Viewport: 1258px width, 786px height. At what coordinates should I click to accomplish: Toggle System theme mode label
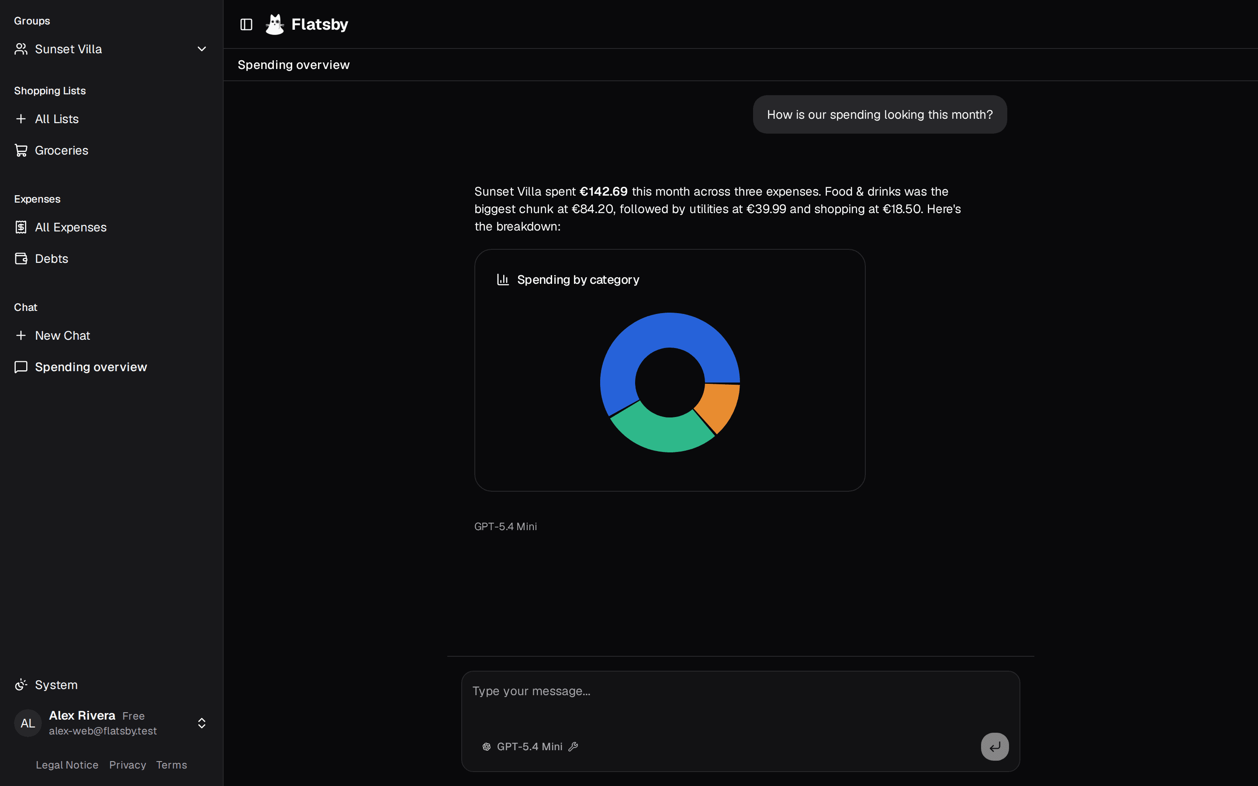pyautogui.click(x=56, y=685)
